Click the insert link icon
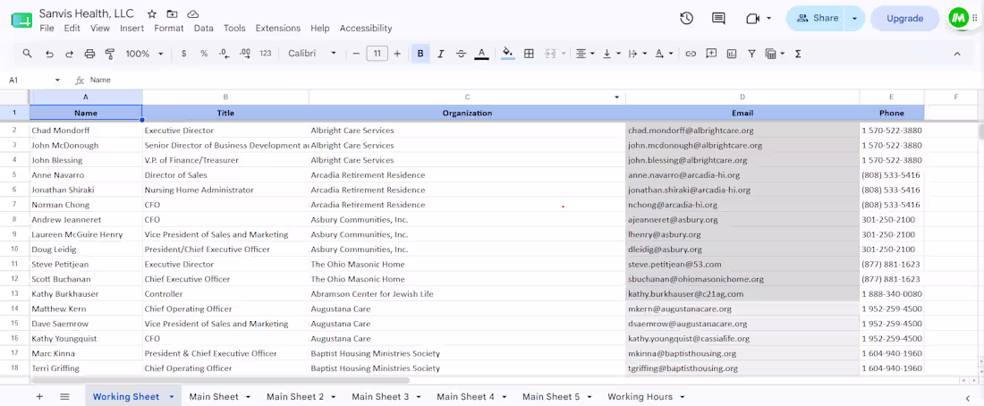The height and width of the screenshot is (406, 984). tap(691, 54)
